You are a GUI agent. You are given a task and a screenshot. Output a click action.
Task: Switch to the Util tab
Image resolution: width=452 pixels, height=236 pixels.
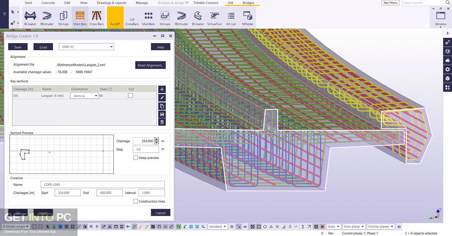point(231,3)
